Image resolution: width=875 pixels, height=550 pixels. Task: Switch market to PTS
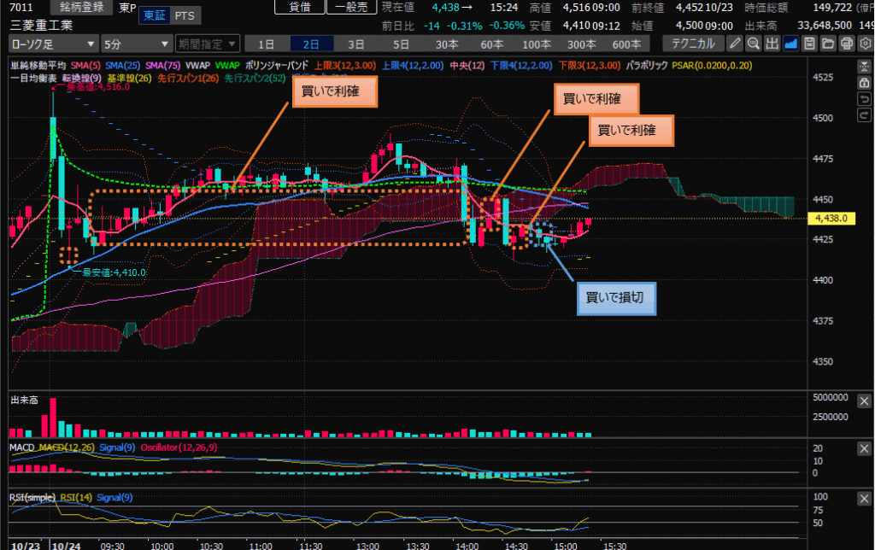coord(184,16)
